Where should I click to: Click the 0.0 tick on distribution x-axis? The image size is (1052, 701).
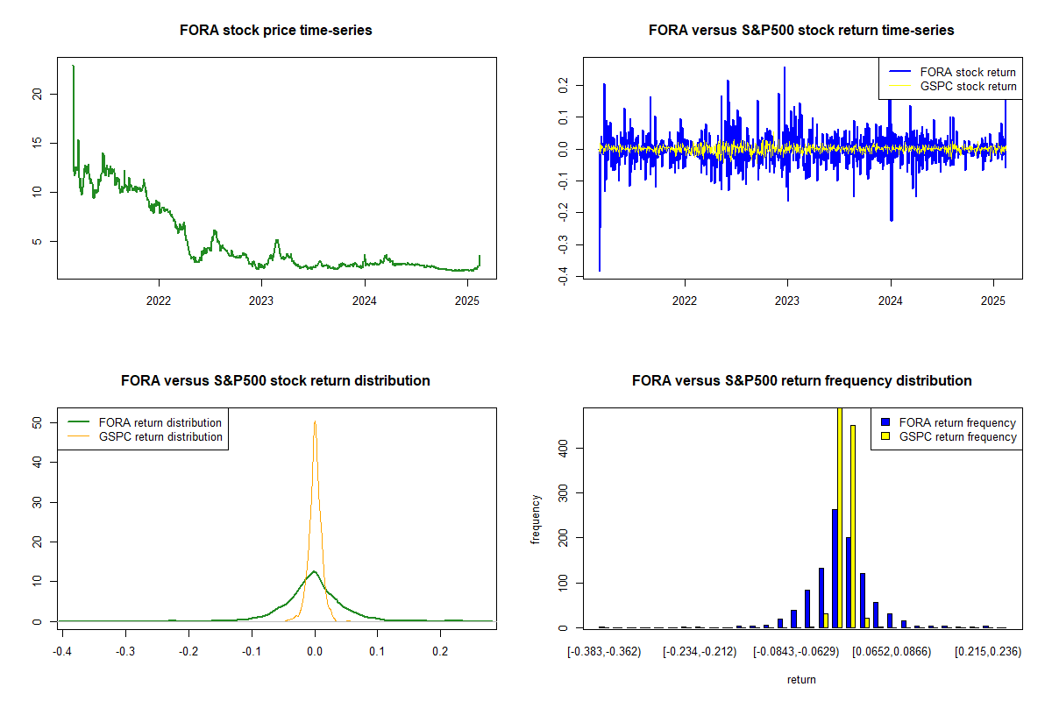click(x=315, y=651)
